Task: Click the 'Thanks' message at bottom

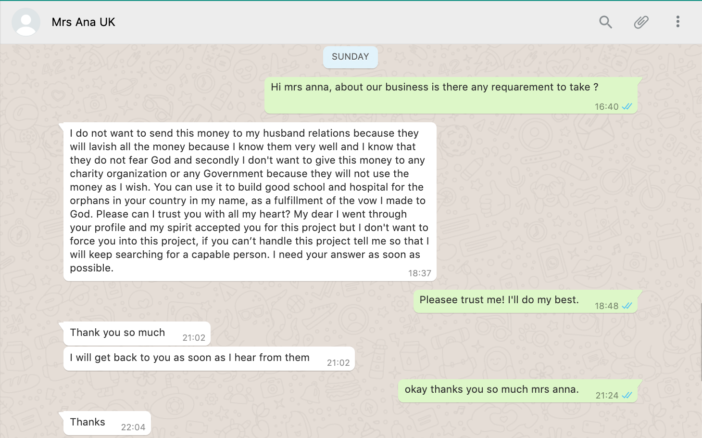Action: (x=88, y=422)
